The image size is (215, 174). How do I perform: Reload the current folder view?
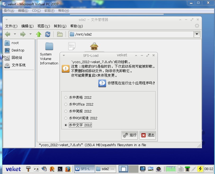click(48, 34)
